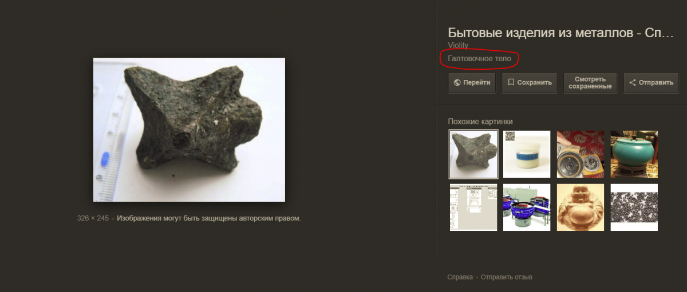Click the Похожие картинки heading

(480, 121)
